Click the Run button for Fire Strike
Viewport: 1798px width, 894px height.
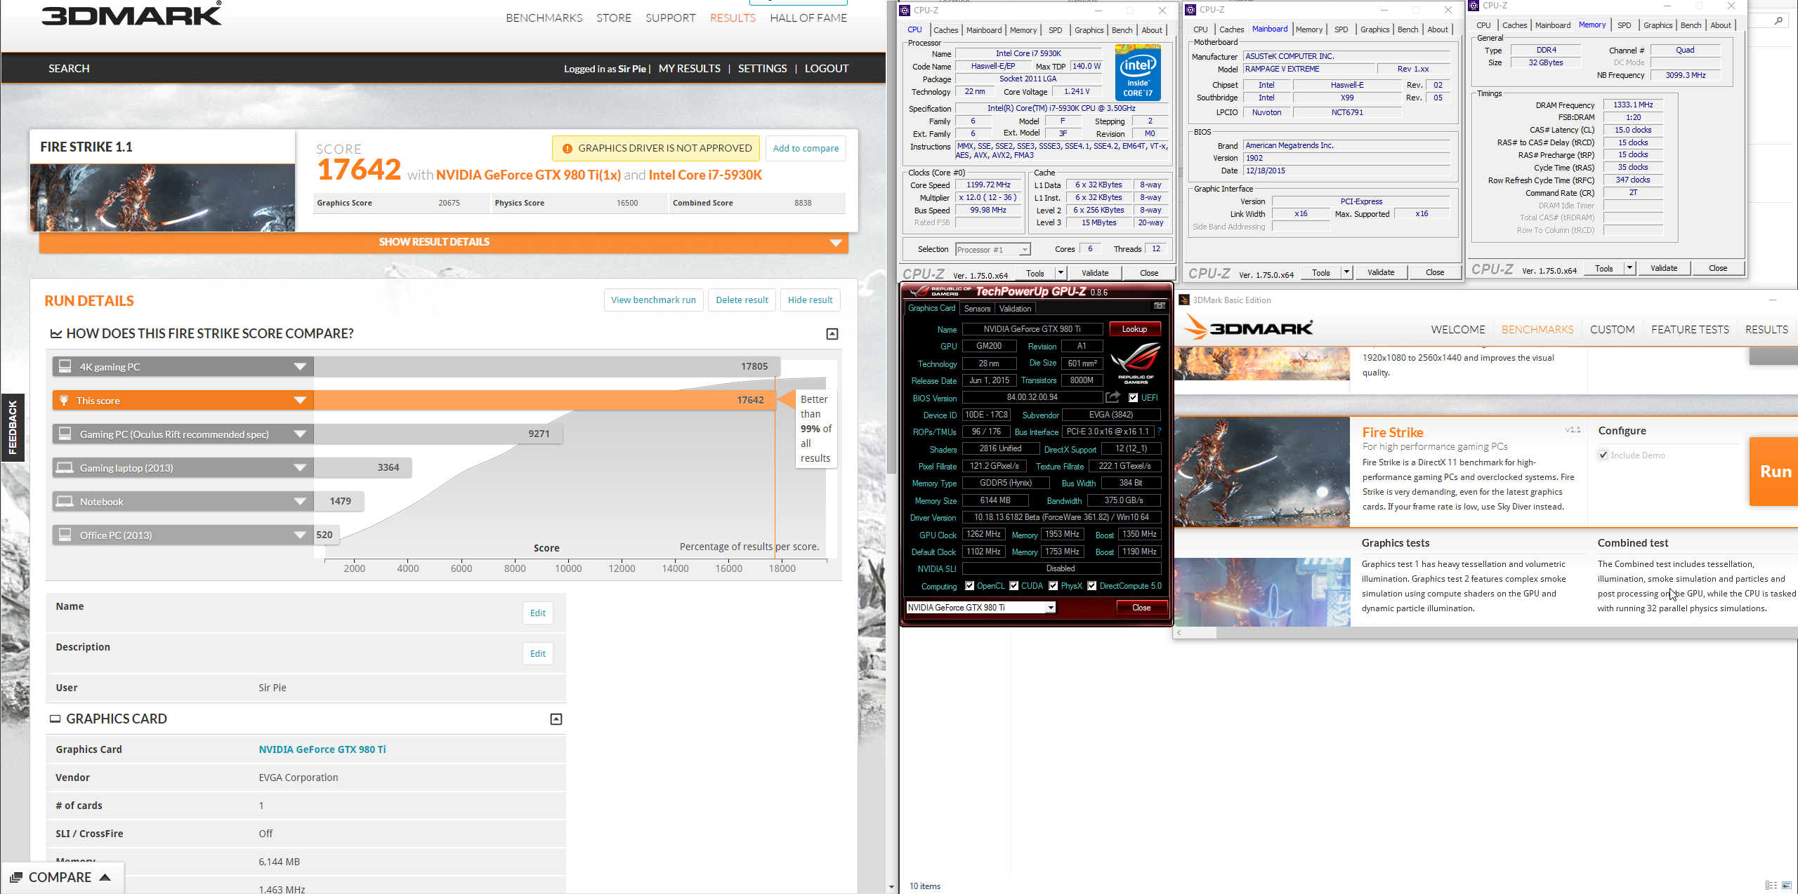[x=1774, y=472]
